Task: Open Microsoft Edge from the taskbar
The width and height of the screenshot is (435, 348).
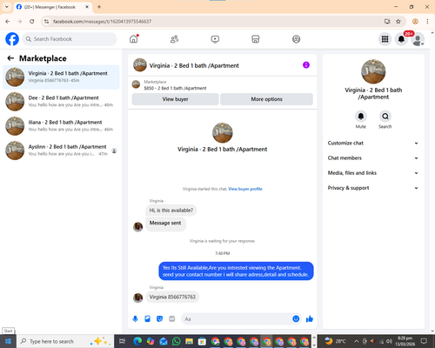Action: 137,341
